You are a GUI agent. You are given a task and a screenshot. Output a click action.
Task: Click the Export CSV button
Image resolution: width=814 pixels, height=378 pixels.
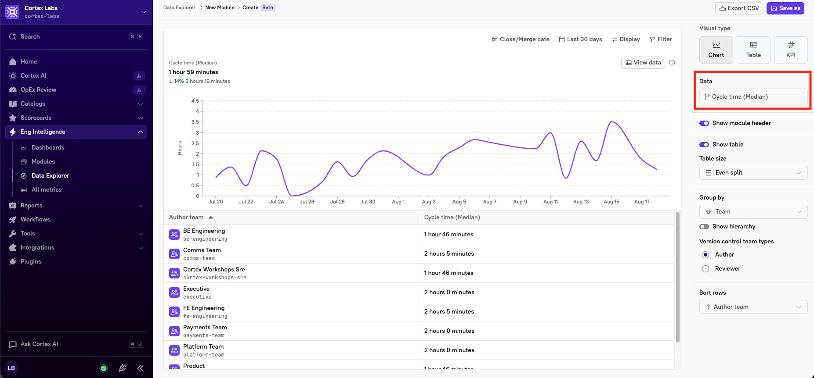[x=739, y=8]
